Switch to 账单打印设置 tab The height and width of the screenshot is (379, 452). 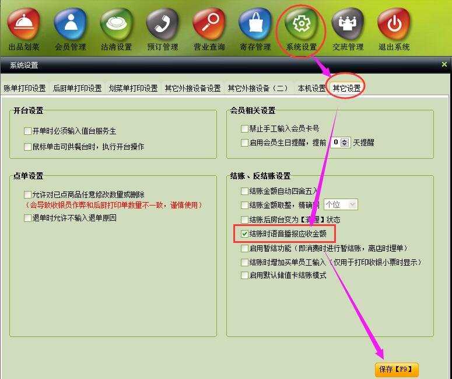pyautogui.click(x=24, y=89)
